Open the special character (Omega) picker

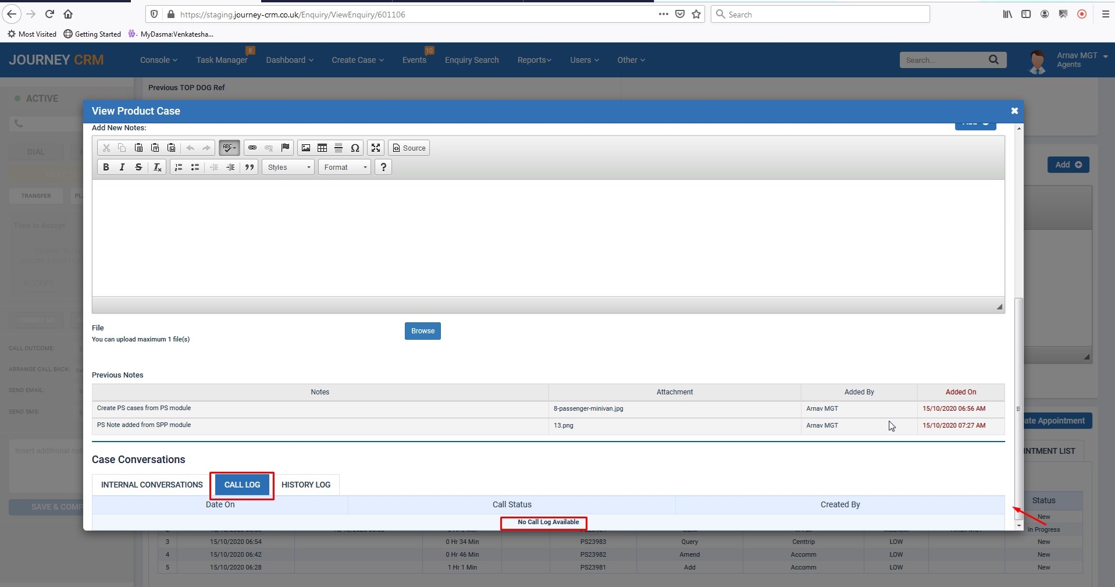[355, 148]
